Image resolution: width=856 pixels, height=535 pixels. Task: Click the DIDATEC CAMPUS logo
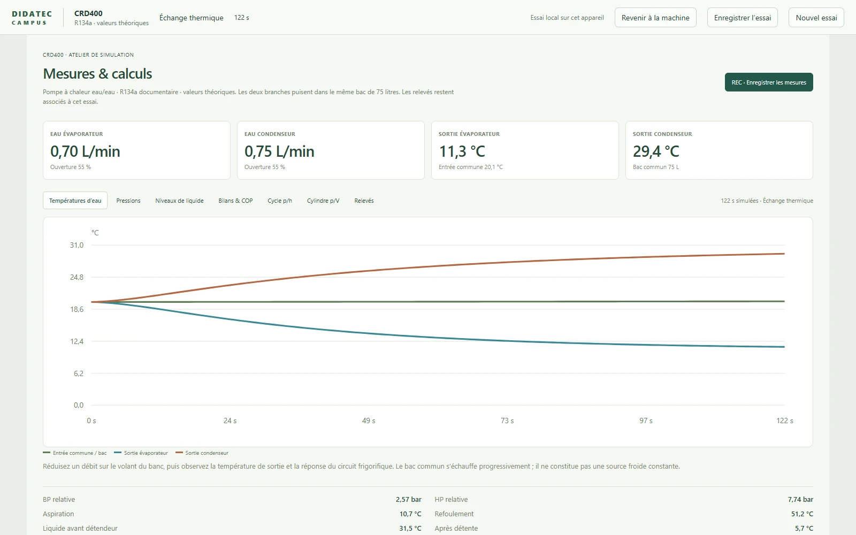click(x=32, y=18)
